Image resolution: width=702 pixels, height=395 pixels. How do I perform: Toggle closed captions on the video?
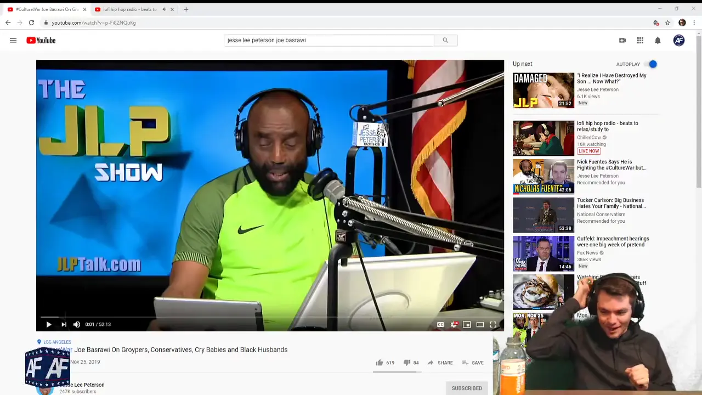tap(440, 324)
